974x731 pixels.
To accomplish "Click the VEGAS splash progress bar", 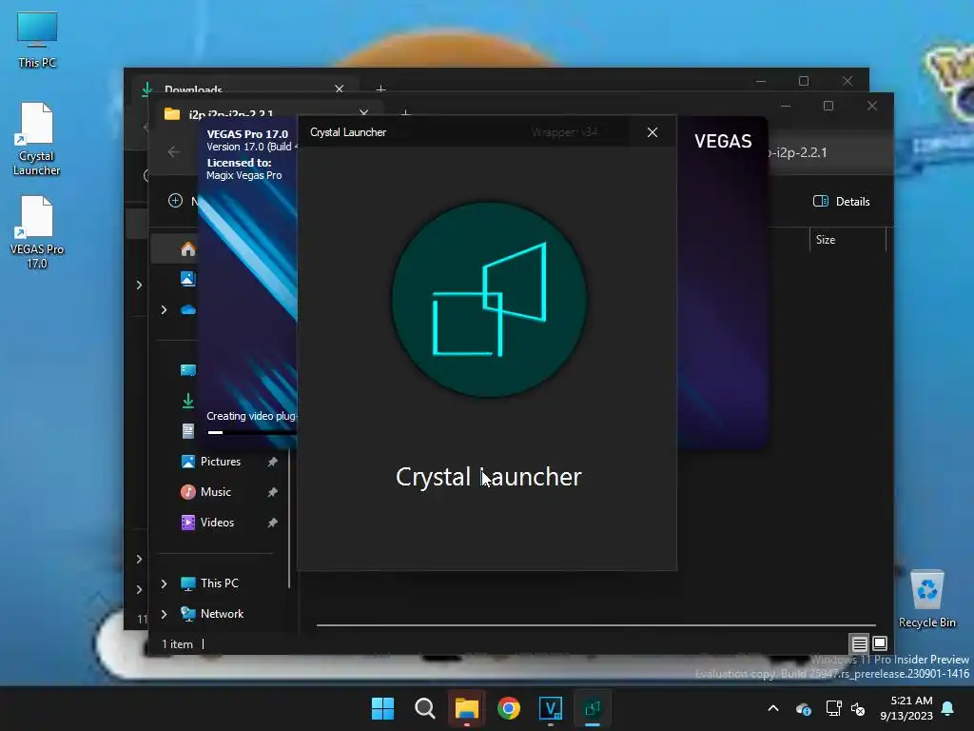I will coord(251,432).
